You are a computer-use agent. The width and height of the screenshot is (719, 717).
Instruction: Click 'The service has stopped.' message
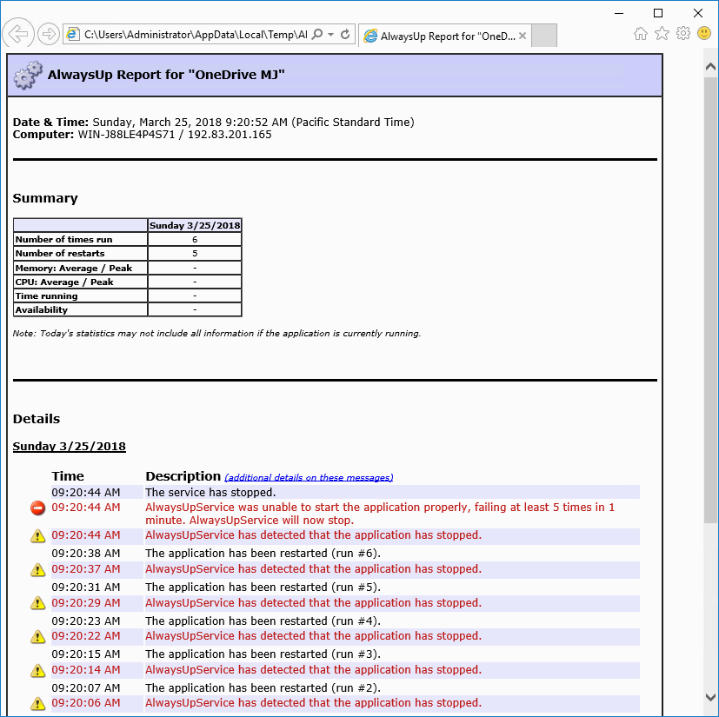click(210, 493)
